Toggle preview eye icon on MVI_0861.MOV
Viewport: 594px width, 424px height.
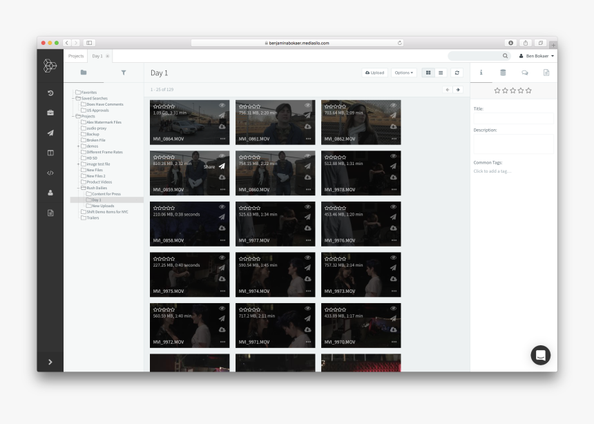tap(307, 106)
